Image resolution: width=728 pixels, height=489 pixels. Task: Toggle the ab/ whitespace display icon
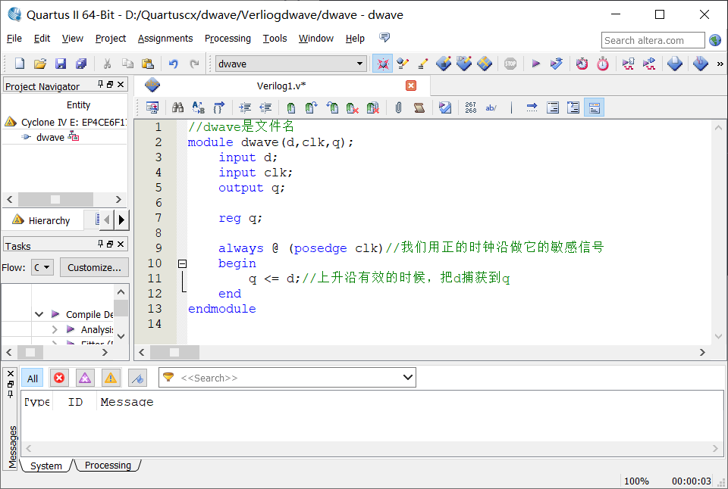click(x=491, y=108)
